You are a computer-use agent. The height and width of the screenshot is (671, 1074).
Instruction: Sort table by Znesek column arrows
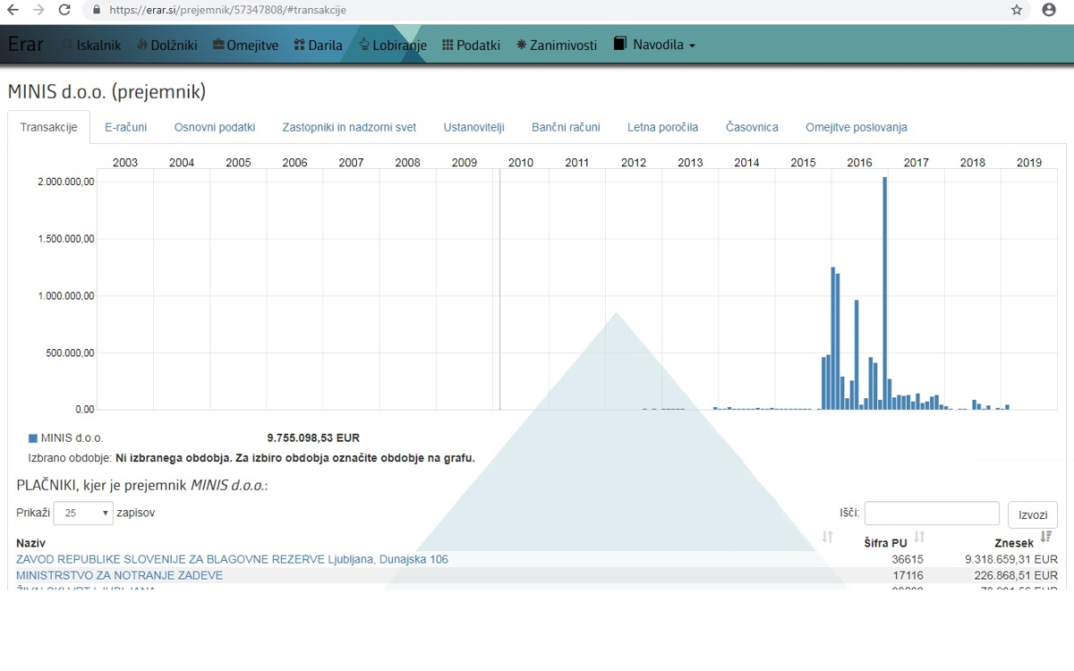click(x=1045, y=537)
